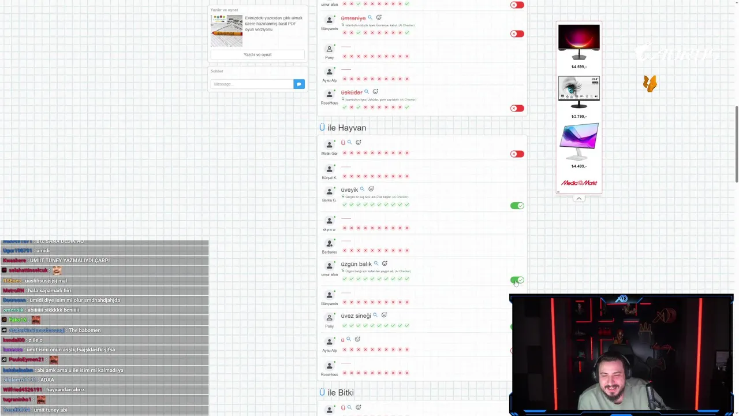Screen dimensions: 739x416
Task: Open the emoji reaction icon beside üzgün balık
Action: coord(385,263)
